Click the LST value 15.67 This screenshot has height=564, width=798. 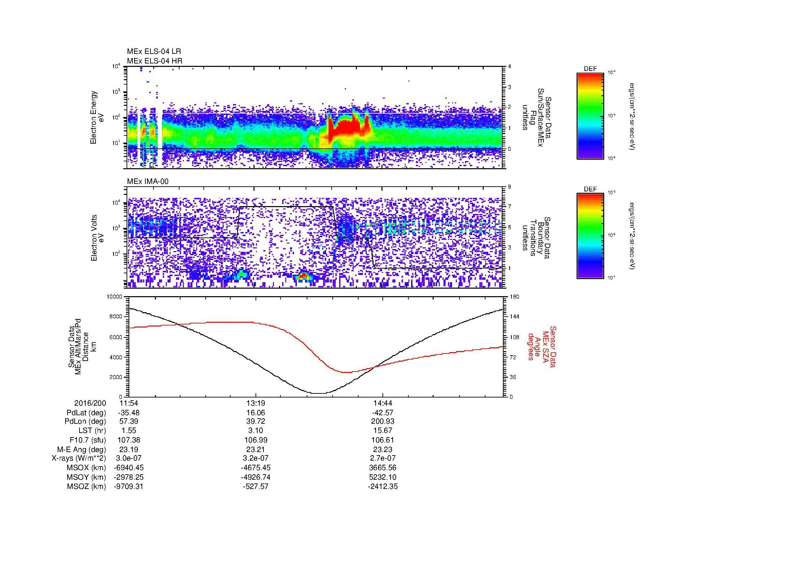point(383,431)
